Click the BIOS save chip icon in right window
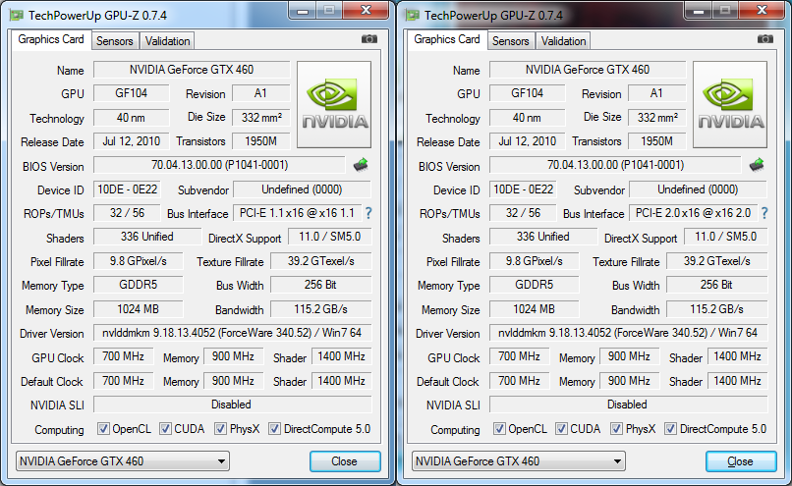The width and height of the screenshot is (792, 486). pos(757,165)
